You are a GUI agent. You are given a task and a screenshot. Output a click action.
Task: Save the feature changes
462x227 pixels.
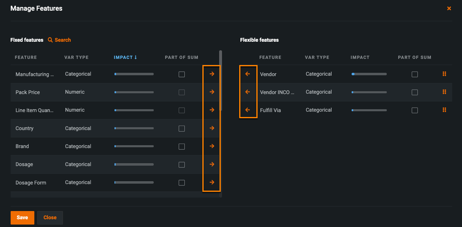coord(22,218)
